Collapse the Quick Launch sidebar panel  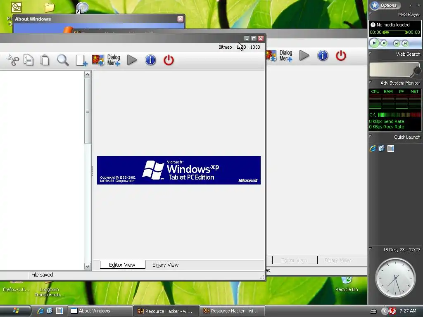[x=371, y=136]
